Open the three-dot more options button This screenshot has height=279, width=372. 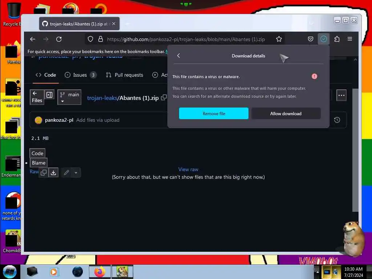coord(341,96)
